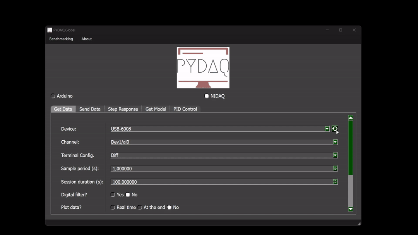The image size is (418, 235).
Task: Open the Device dropdown showing USB-6008
Action: (327, 129)
